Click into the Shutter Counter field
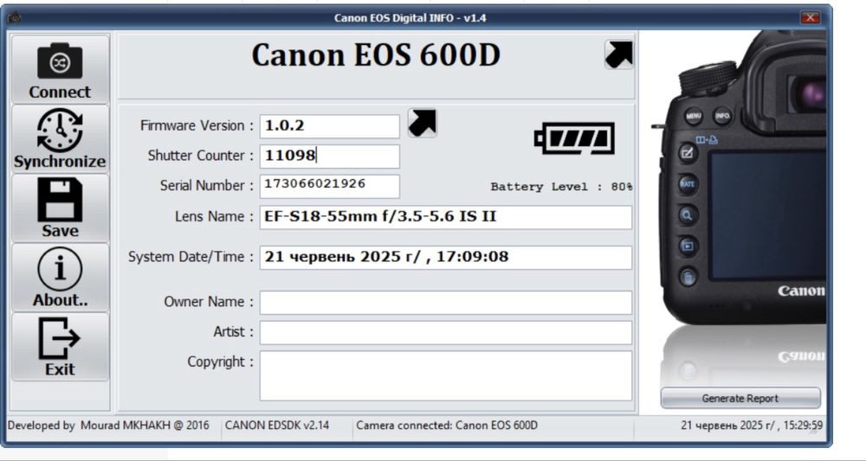The height and width of the screenshot is (461, 866). point(330,156)
